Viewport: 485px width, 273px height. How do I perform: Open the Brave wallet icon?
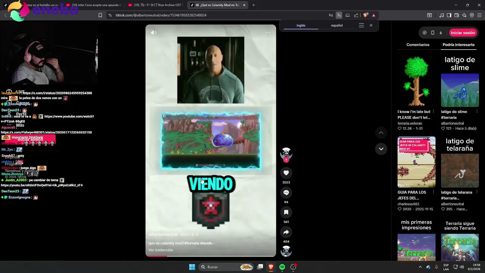click(x=457, y=15)
